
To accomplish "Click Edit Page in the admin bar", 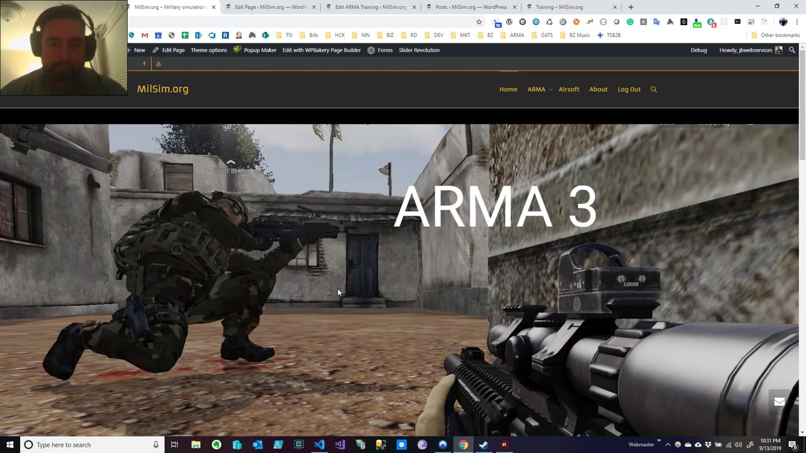I will (169, 50).
